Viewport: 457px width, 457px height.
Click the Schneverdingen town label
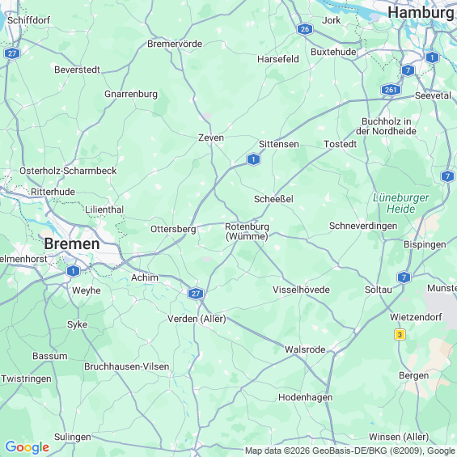[x=363, y=226]
